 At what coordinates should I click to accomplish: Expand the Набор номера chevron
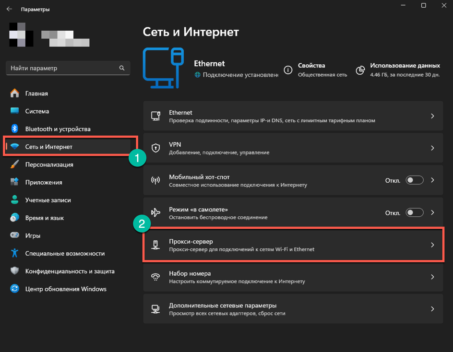click(432, 277)
